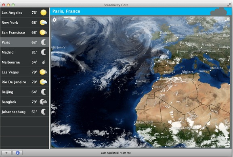Select Johannesburg from the city list
The image size is (233, 157).
click(25, 112)
